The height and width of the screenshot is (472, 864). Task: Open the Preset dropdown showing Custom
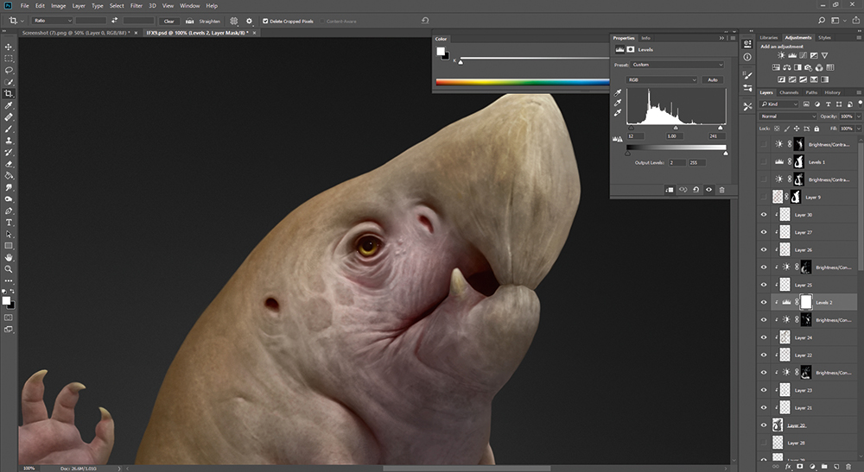[677, 65]
